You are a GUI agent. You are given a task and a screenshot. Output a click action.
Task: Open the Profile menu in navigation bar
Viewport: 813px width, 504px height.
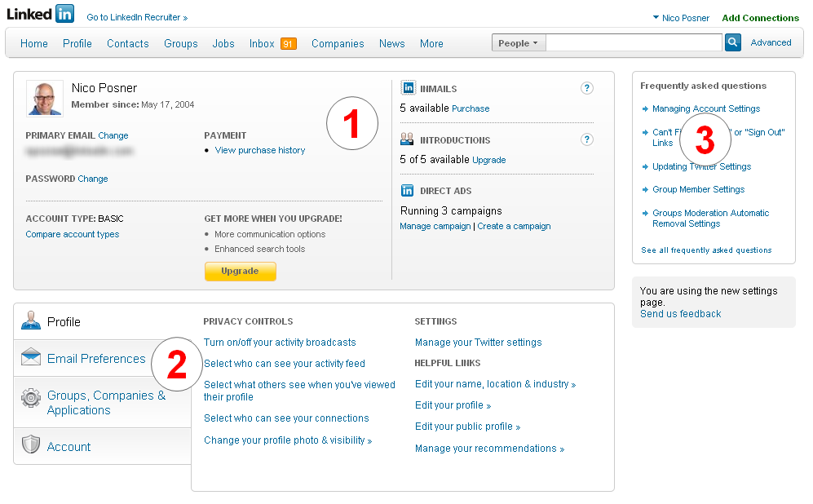pos(77,43)
